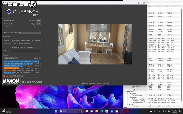
Task: Toggle the ranking Details arrow button
Action: pyautogui.click(x=40, y=58)
